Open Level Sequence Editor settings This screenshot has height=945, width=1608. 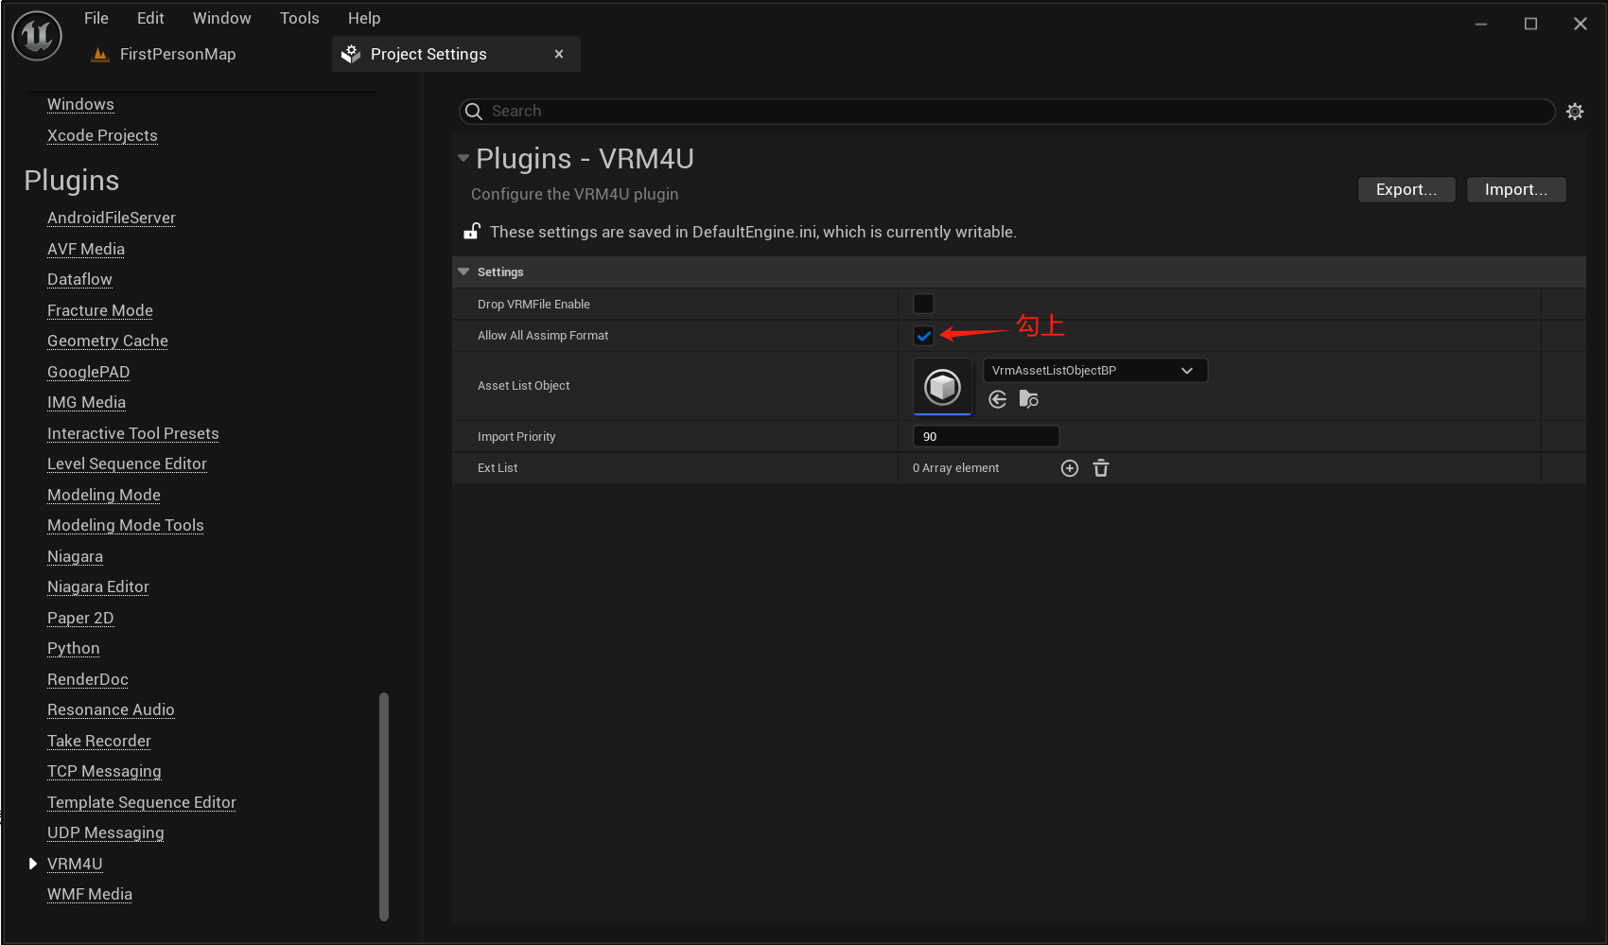(x=127, y=464)
